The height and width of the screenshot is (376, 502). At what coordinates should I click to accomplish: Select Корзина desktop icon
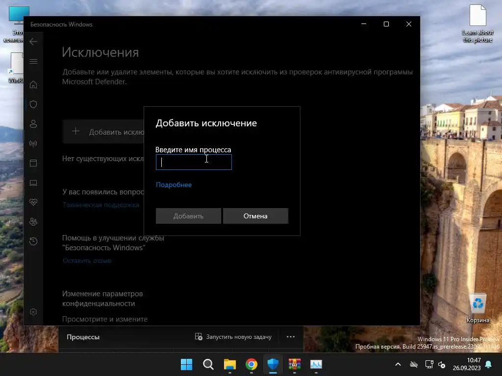click(x=477, y=308)
